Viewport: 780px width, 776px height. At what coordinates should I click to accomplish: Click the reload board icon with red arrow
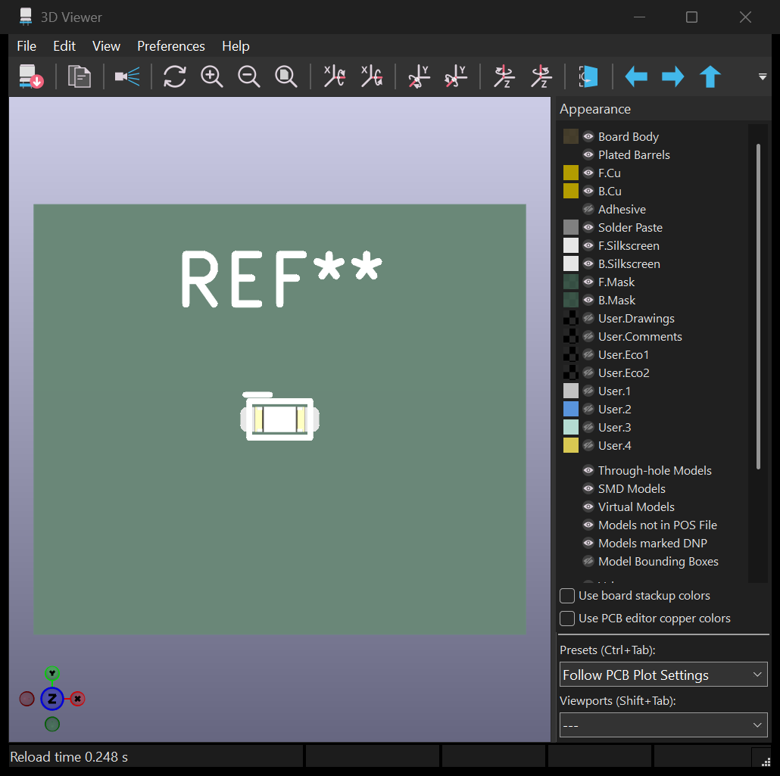tap(31, 76)
